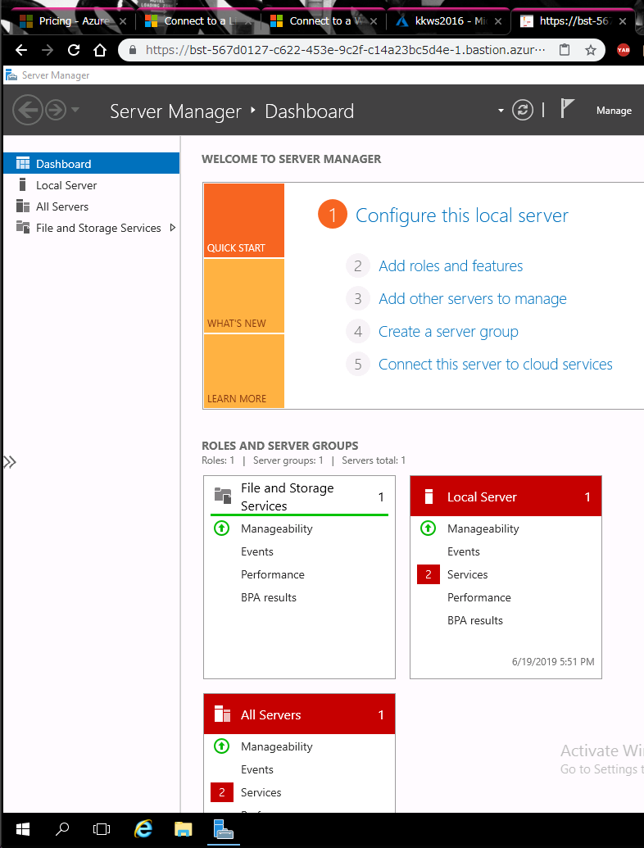Image resolution: width=644 pixels, height=848 pixels.
Task: Click Events in All Servers tile
Action: point(256,769)
